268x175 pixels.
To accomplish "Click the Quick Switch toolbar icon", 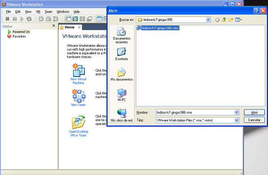I will pyautogui.click(x=82, y=19).
